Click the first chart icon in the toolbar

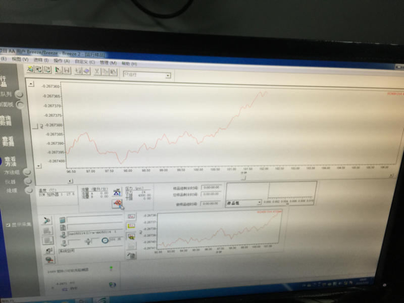pos(30,69)
